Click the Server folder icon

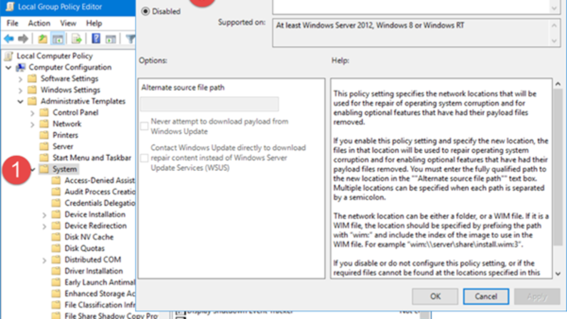pyautogui.click(x=44, y=147)
